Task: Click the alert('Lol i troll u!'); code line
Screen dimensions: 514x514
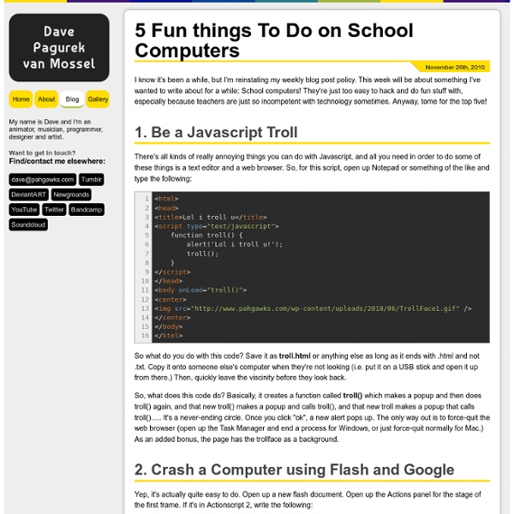Action: pos(235,244)
